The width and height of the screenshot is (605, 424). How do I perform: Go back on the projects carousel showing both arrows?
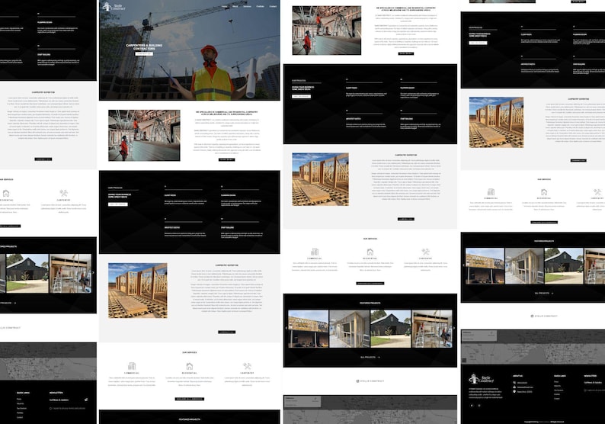[x=286, y=328]
